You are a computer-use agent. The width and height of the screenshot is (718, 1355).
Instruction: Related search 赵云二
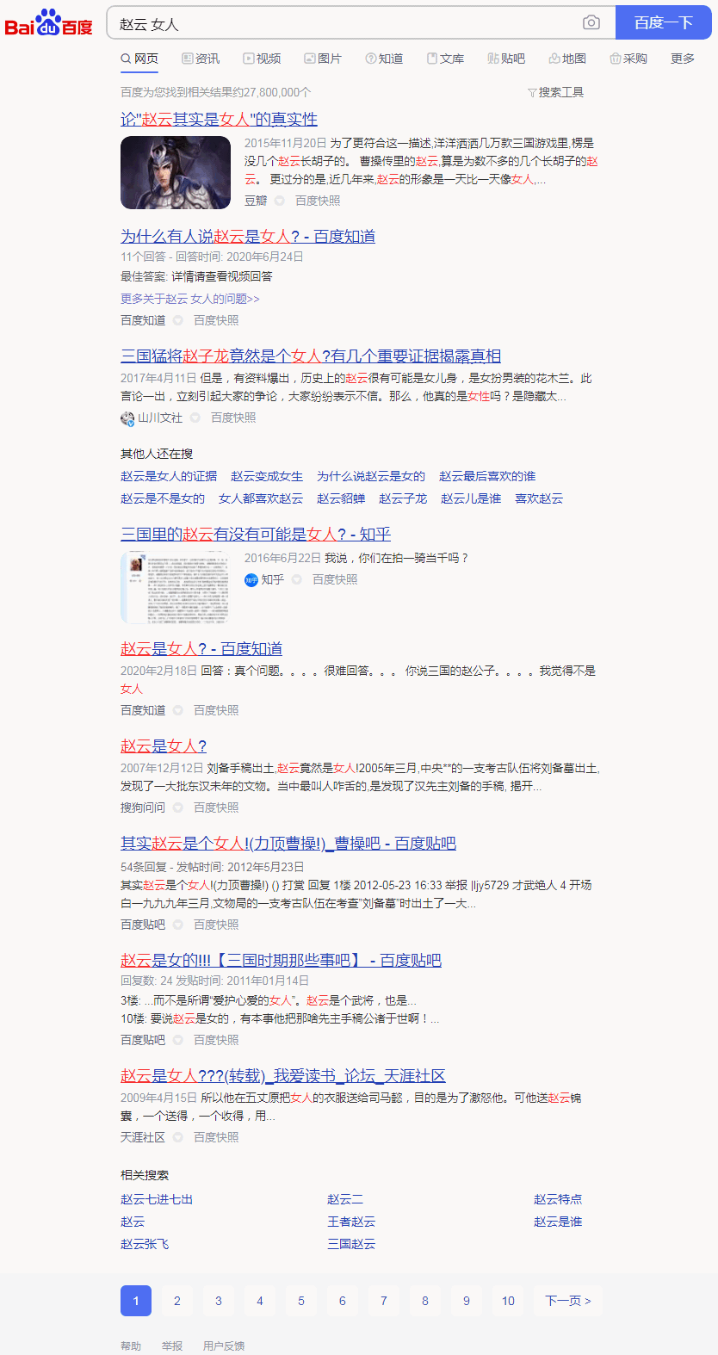pyautogui.click(x=345, y=1199)
